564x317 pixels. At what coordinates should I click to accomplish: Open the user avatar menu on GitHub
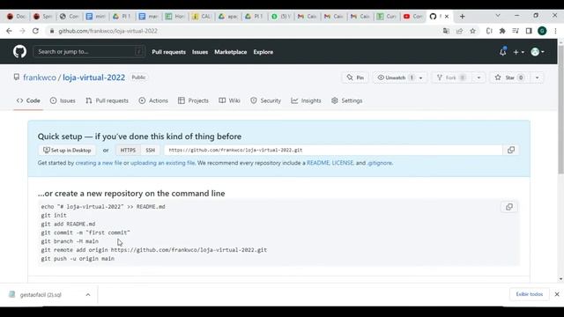[x=538, y=52]
